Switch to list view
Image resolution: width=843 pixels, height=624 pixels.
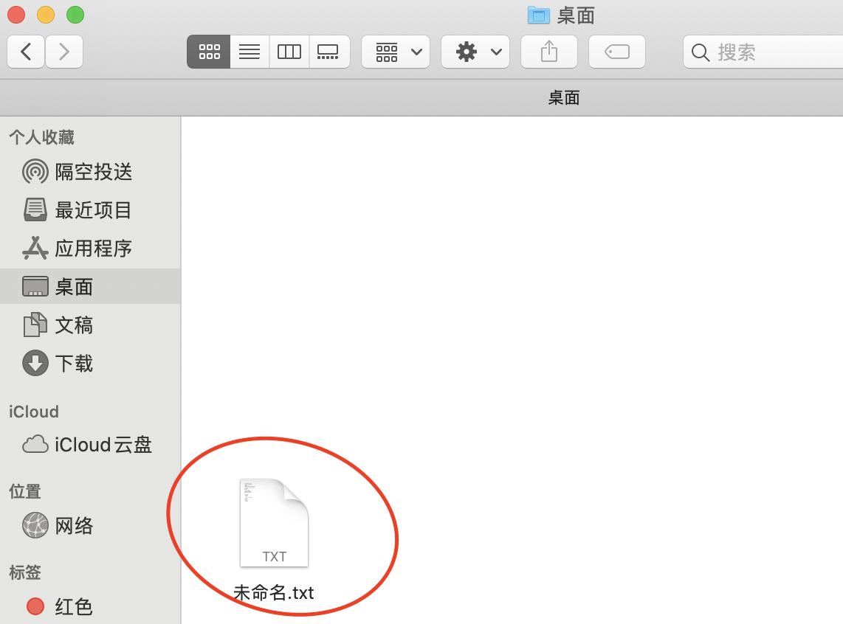click(x=249, y=52)
